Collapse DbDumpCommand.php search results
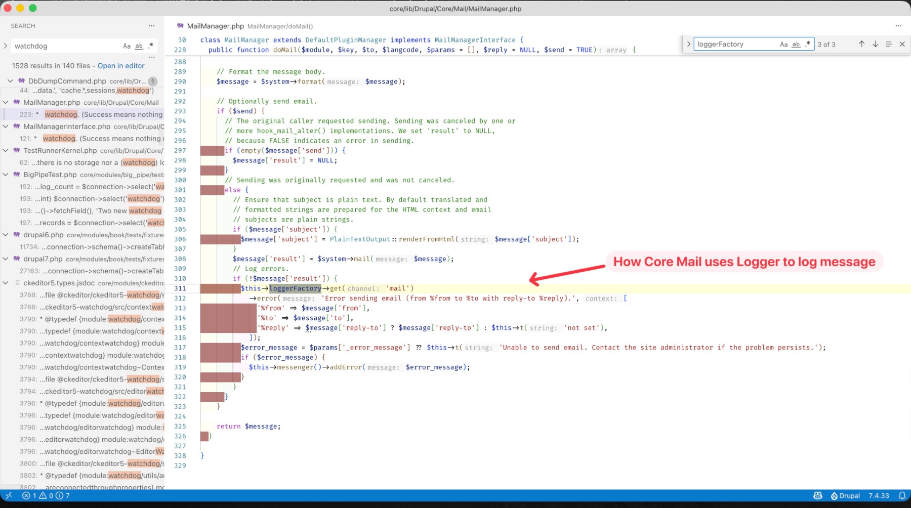 (x=10, y=81)
